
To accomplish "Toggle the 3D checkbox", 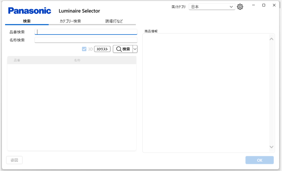I will tap(84, 49).
